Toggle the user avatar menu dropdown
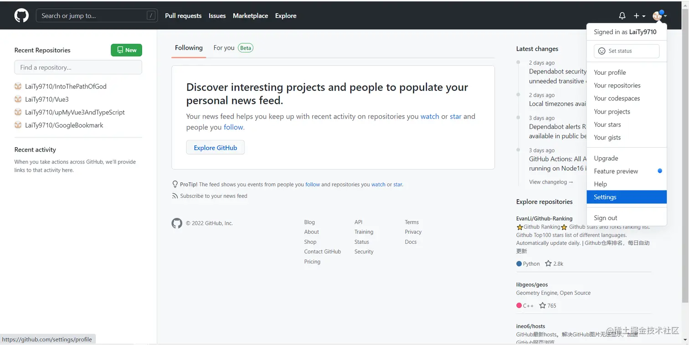 (659, 15)
